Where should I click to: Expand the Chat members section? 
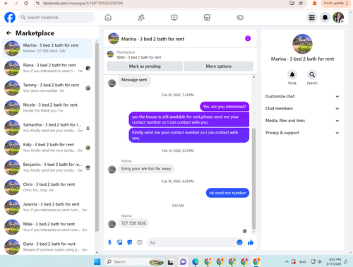tap(302, 109)
